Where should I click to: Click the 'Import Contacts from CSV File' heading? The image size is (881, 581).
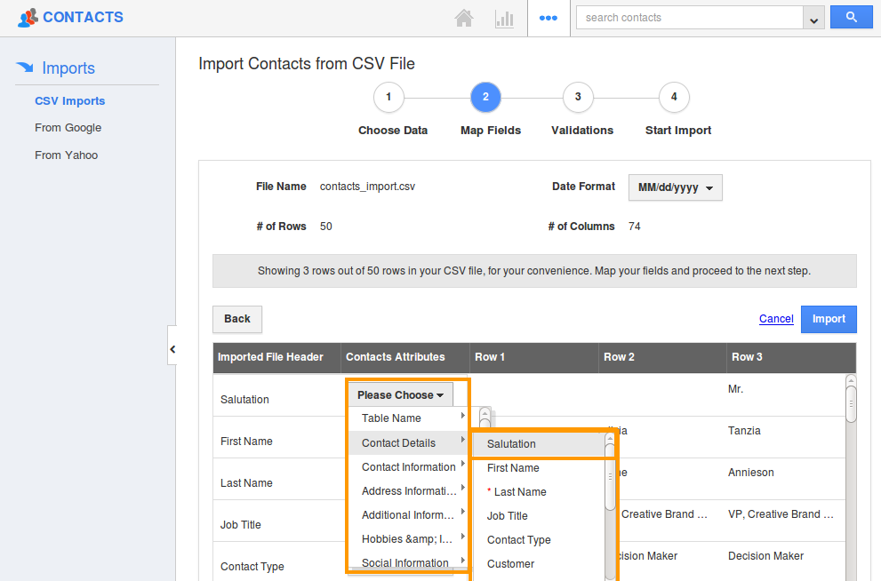tap(307, 64)
